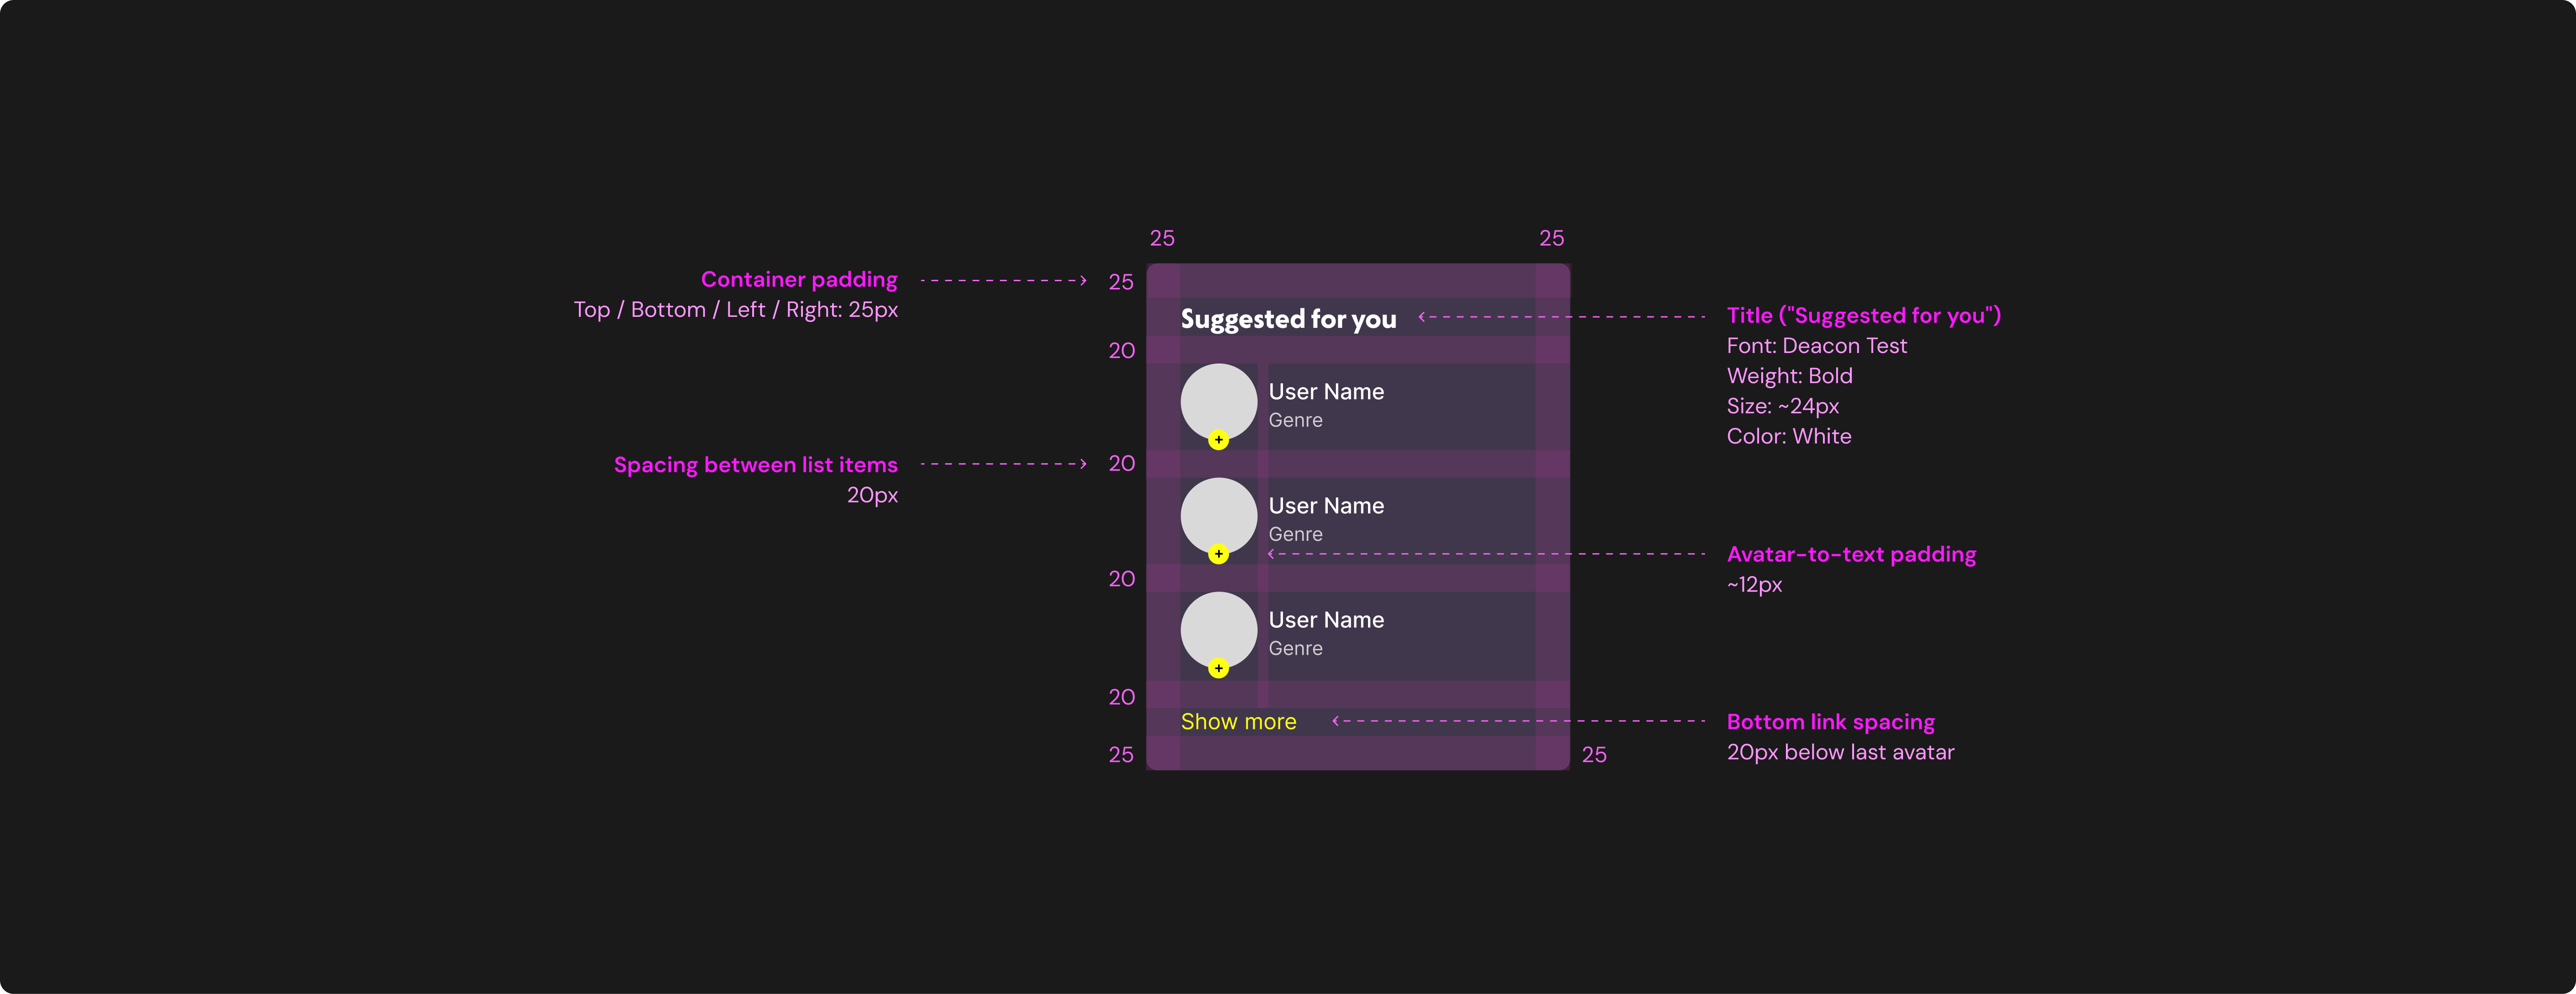Click the Container padding annotation heading

(x=799, y=280)
